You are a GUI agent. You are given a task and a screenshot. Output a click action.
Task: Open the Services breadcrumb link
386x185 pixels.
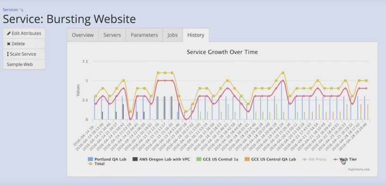coord(10,10)
